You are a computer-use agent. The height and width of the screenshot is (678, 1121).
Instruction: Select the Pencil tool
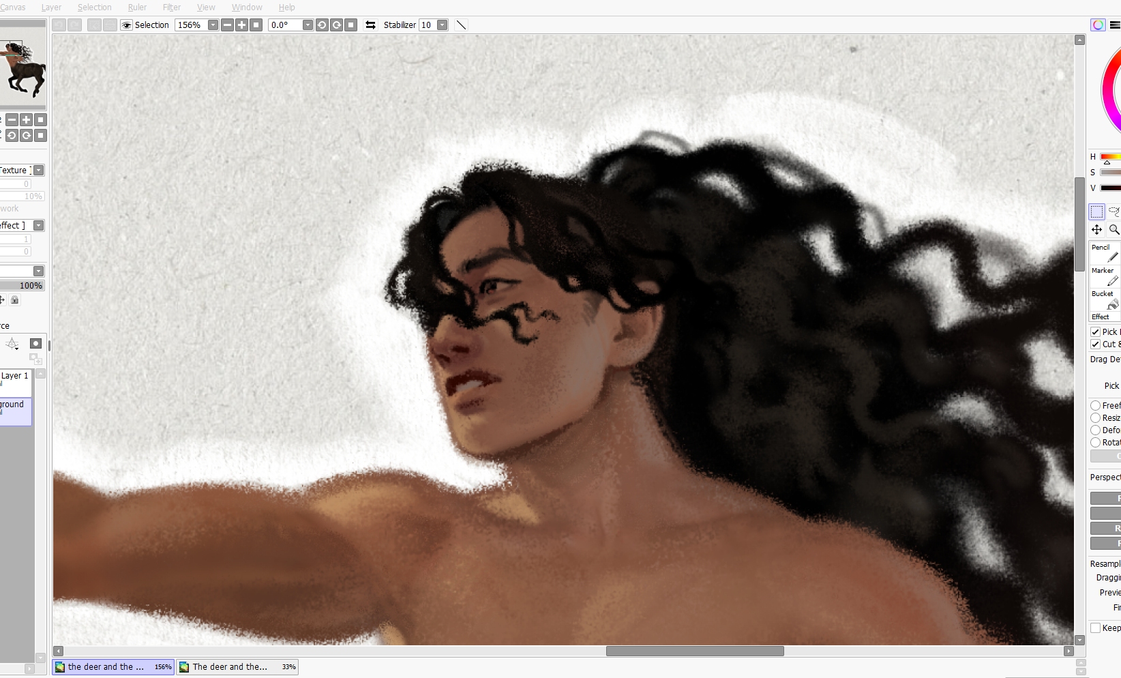point(1105,252)
